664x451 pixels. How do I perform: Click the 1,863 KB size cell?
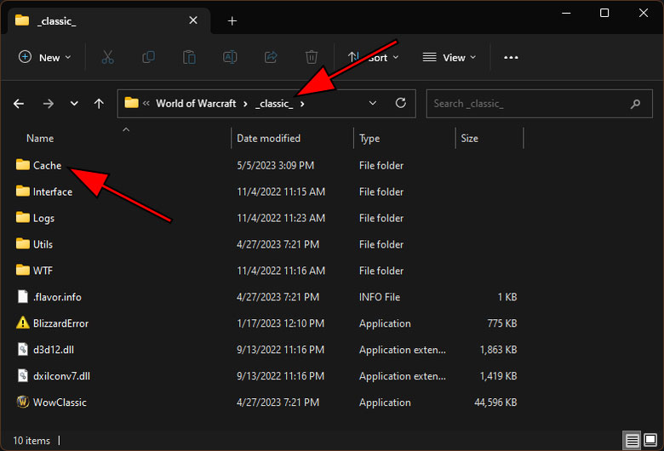498,350
